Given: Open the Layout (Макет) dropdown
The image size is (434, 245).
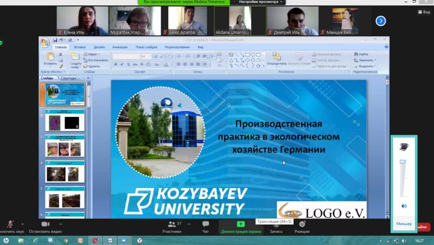Looking at the screenshot, I should click(92, 54).
